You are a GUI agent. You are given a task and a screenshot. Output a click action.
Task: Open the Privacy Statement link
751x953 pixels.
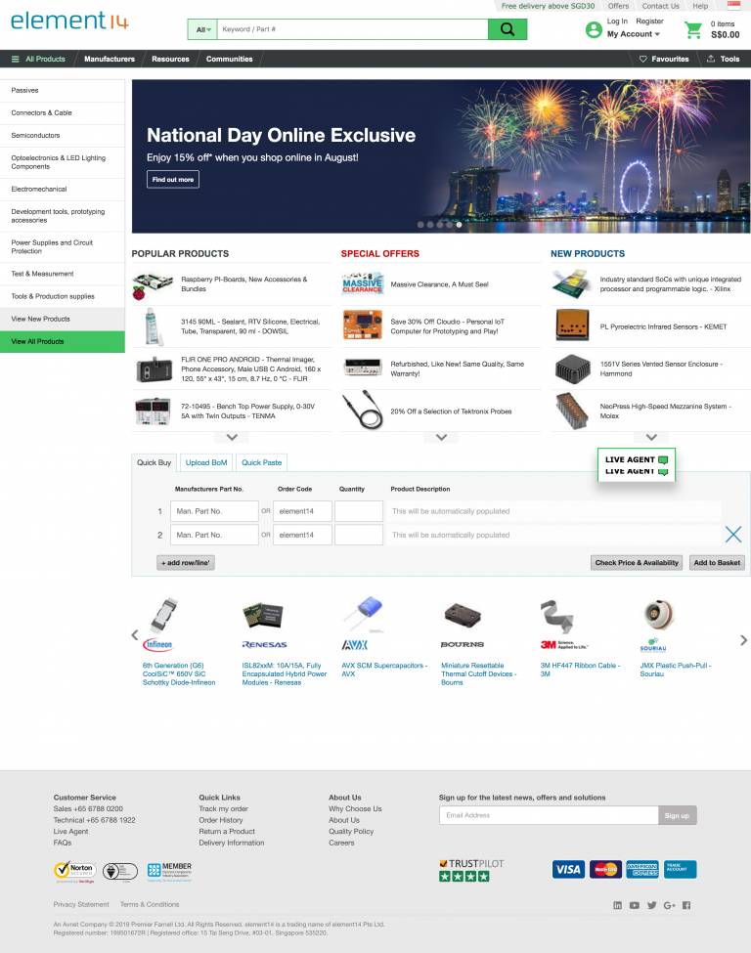[81, 904]
